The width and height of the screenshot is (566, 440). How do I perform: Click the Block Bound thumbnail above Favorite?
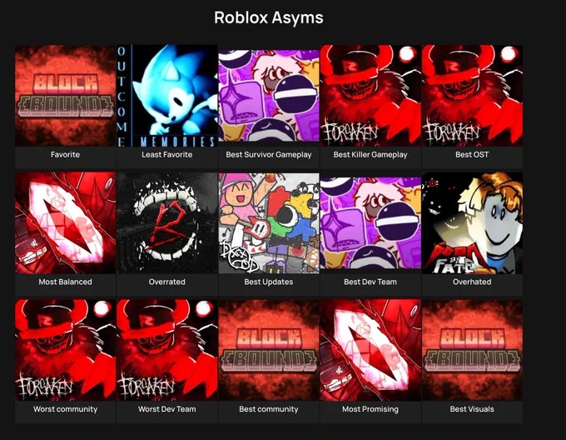tap(65, 96)
